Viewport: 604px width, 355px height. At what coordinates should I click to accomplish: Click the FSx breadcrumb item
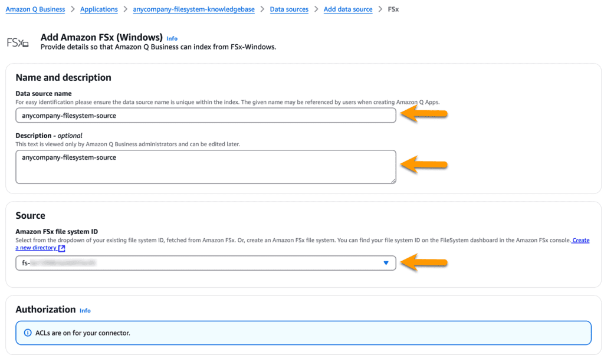[x=393, y=9]
